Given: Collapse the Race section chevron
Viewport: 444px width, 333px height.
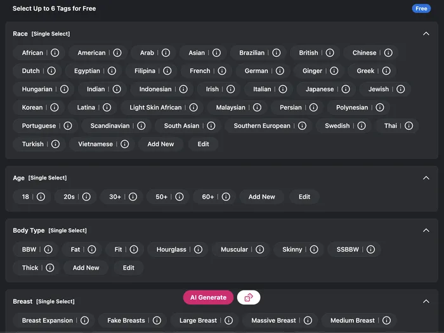Looking at the screenshot, I should point(426,34).
